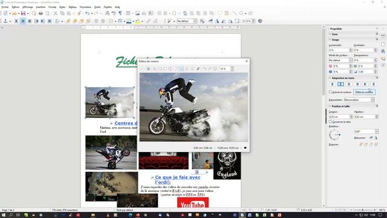Select the Workspace tool in contour editor

[x=148, y=68]
